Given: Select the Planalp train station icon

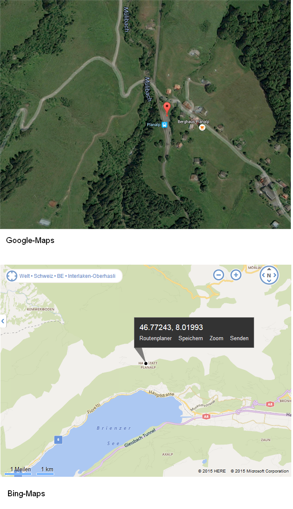Looking at the screenshot, I should coord(164,125).
